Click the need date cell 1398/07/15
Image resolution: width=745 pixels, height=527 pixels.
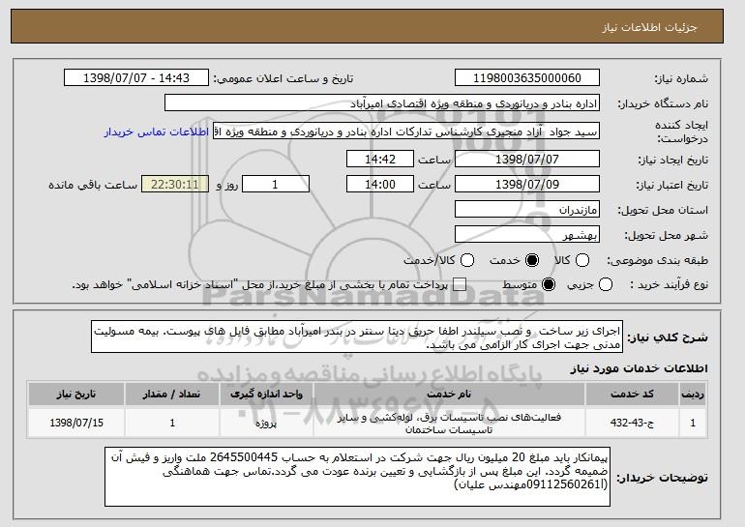pyautogui.click(x=76, y=423)
